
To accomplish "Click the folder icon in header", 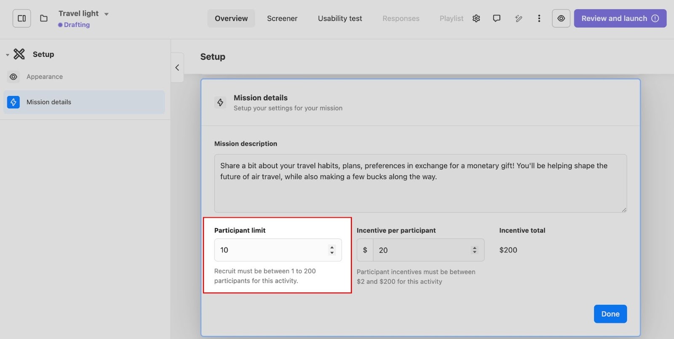I will (44, 19).
